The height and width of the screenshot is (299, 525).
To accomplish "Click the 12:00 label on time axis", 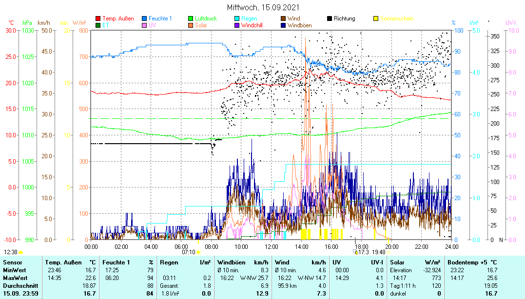I will [x=271, y=246].
